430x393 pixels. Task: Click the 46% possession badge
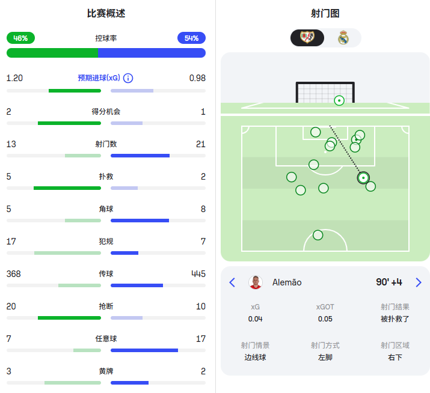click(20, 38)
